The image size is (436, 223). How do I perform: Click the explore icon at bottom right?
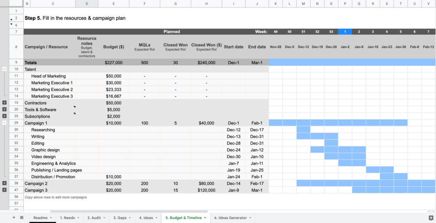click(x=431, y=218)
